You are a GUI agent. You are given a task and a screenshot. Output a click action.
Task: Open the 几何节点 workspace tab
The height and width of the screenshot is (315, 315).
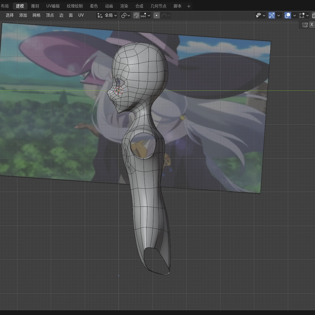click(x=158, y=6)
